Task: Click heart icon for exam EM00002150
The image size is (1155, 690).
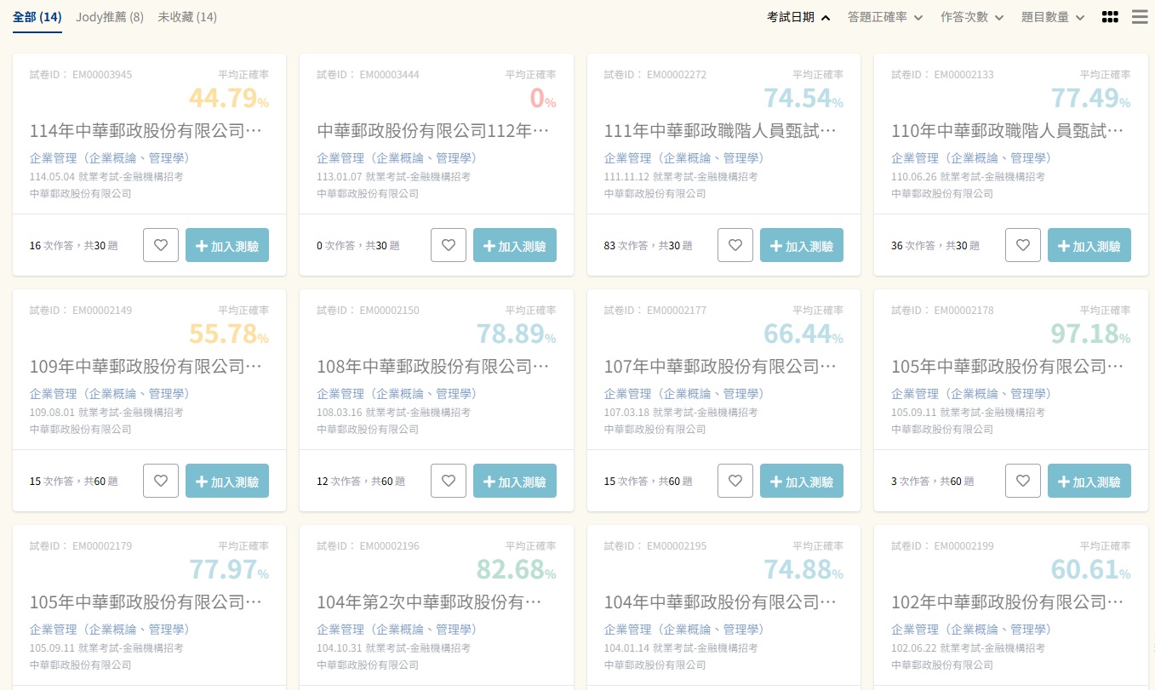Action: tap(449, 481)
